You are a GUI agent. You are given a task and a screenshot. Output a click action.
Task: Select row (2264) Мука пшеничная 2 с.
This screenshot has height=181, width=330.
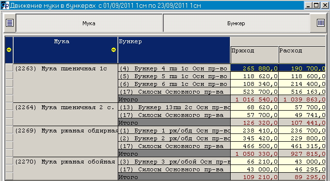tap(65, 114)
